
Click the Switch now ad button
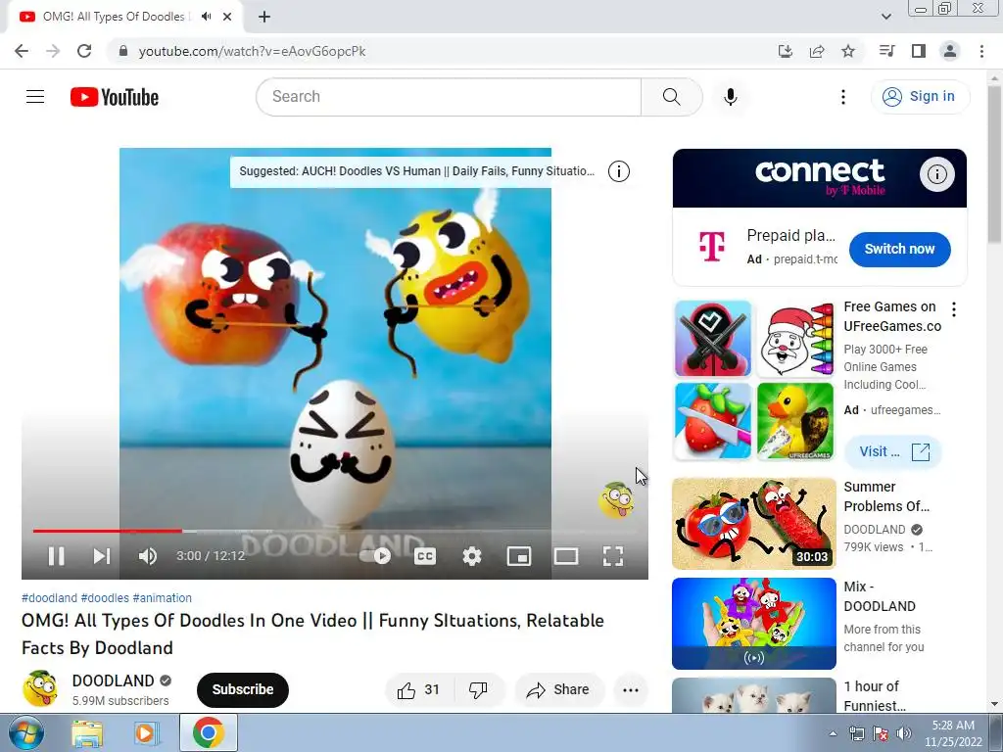tap(899, 250)
